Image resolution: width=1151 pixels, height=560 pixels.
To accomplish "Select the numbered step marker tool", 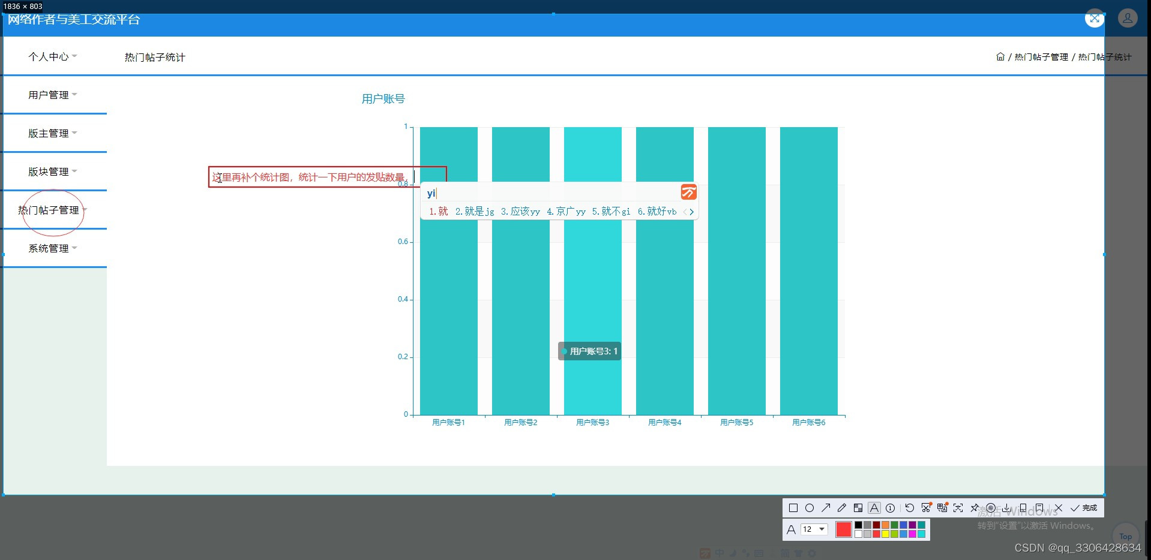I will [x=891, y=508].
